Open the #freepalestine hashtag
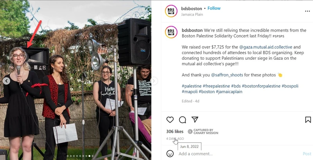313x160 pixels. pos(216,86)
